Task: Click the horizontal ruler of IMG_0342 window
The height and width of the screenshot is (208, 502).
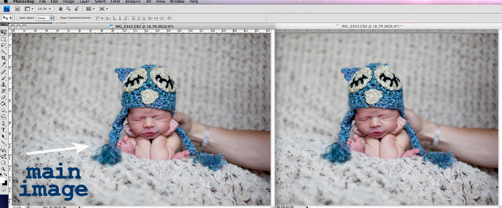Action: [x=141, y=31]
